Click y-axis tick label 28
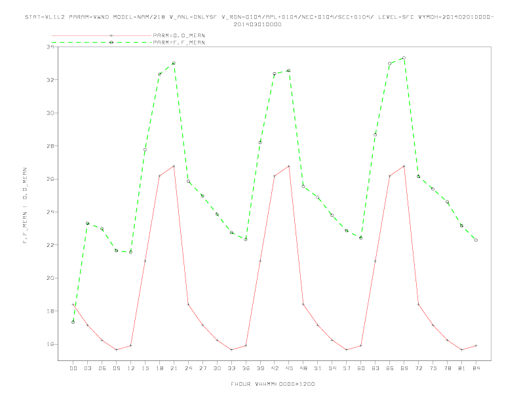Image resolution: width=519 pixels, height=401 pixels. tap(50, 146)
